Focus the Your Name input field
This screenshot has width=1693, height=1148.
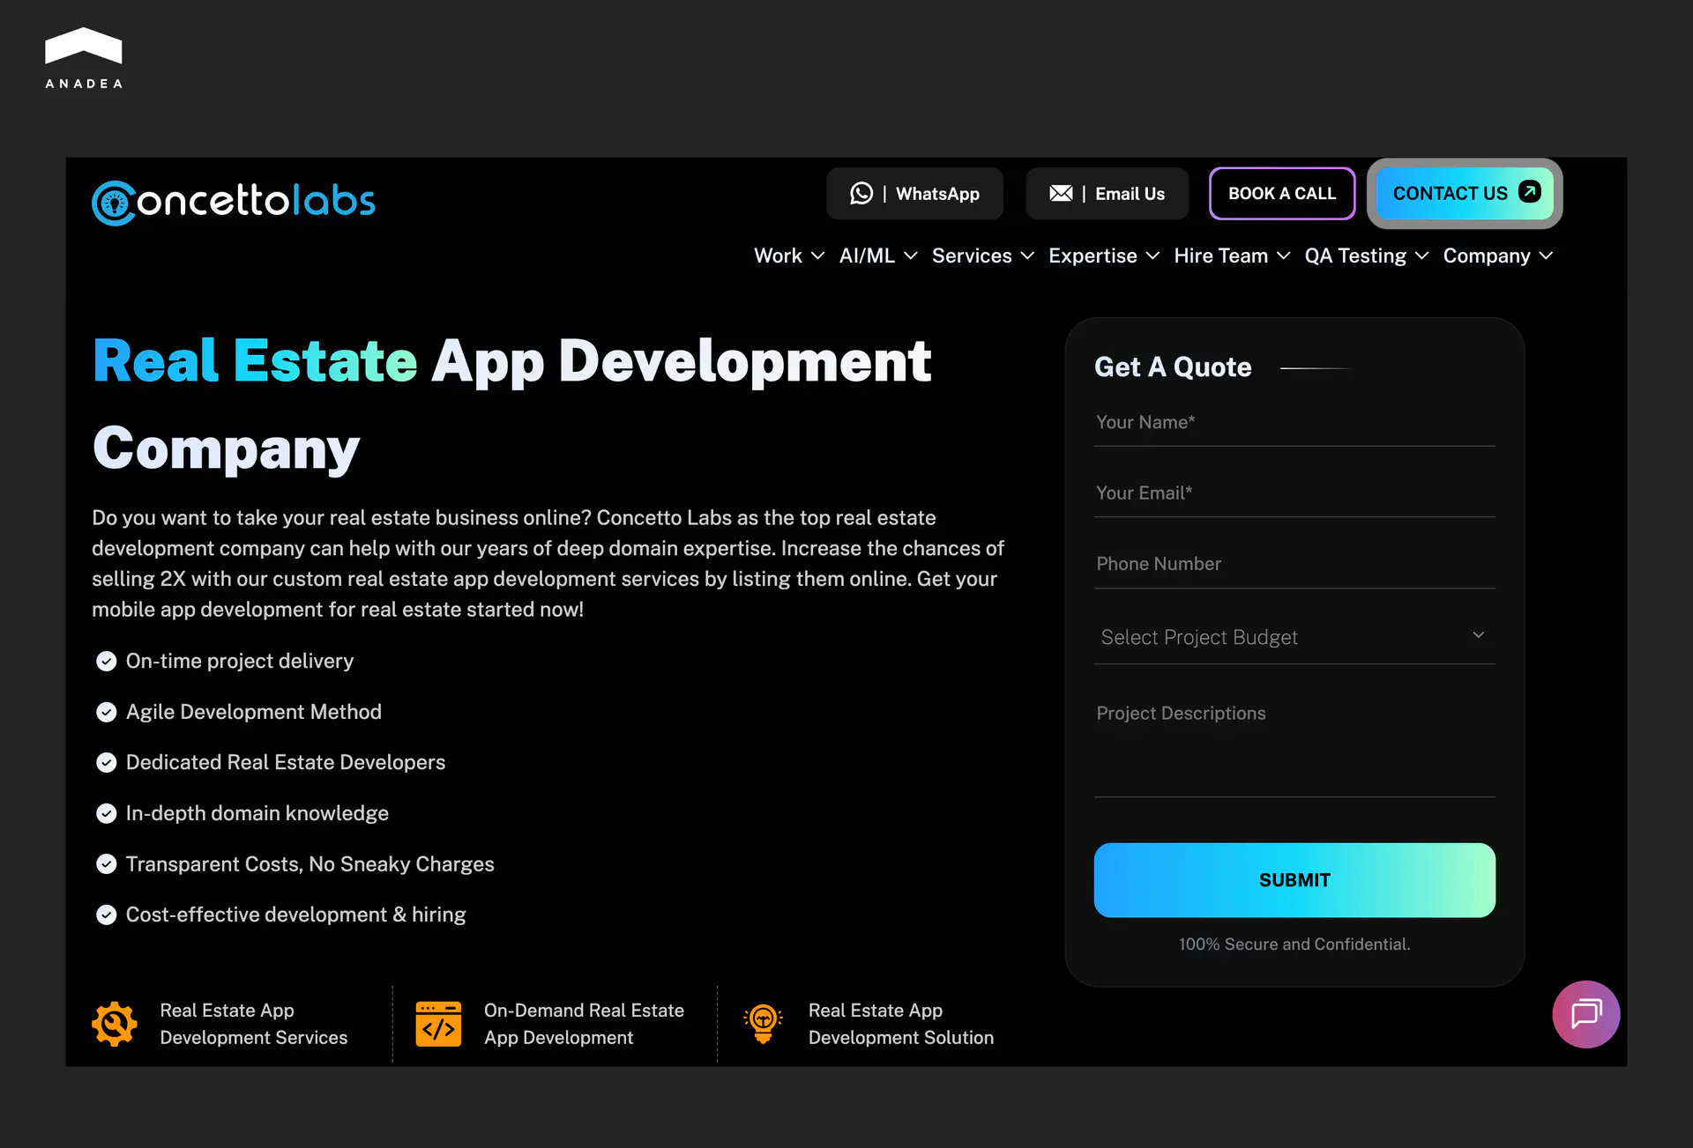(1294, 423)
